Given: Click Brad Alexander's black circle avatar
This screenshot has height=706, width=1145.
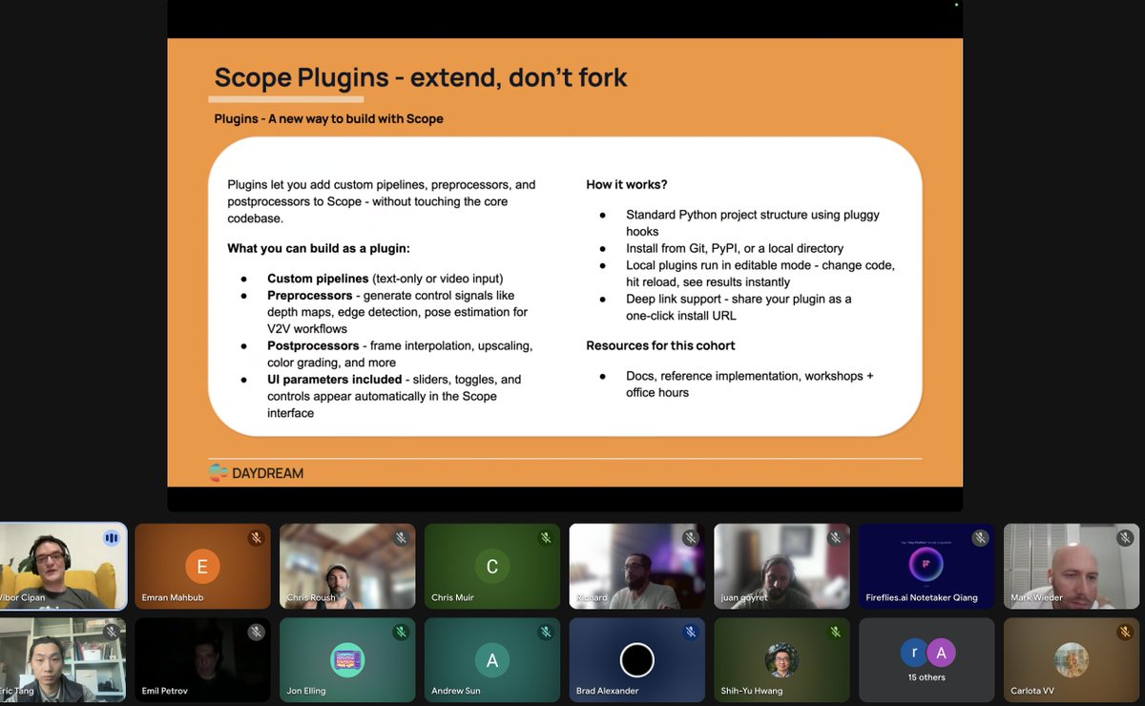Looking at the screenshot, I should pyautogui.click(x=637, y=660).
